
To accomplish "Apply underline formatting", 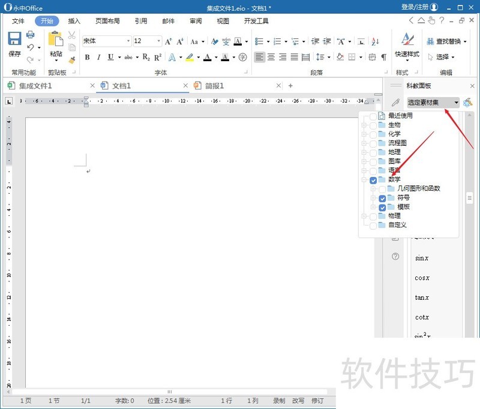I will click(110, 57).
